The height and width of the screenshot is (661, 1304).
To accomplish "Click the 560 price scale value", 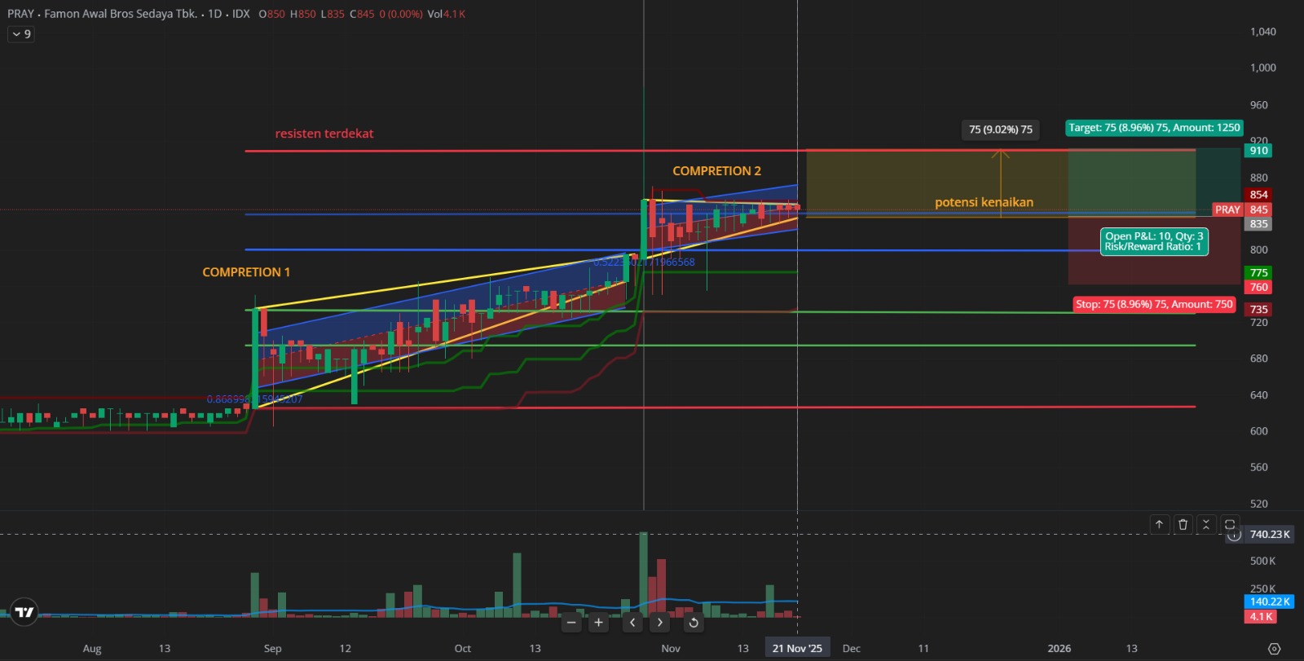I will pos(1258,467).
